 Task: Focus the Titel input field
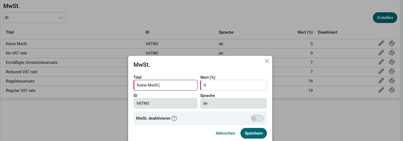coord(165,85)
